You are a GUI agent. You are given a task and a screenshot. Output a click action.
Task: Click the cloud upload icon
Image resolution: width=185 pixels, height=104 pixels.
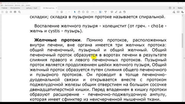tap(11, 12)
